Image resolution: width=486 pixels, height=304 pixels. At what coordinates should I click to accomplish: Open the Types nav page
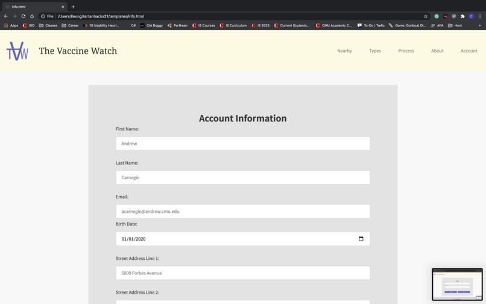(x=375, y=51)
